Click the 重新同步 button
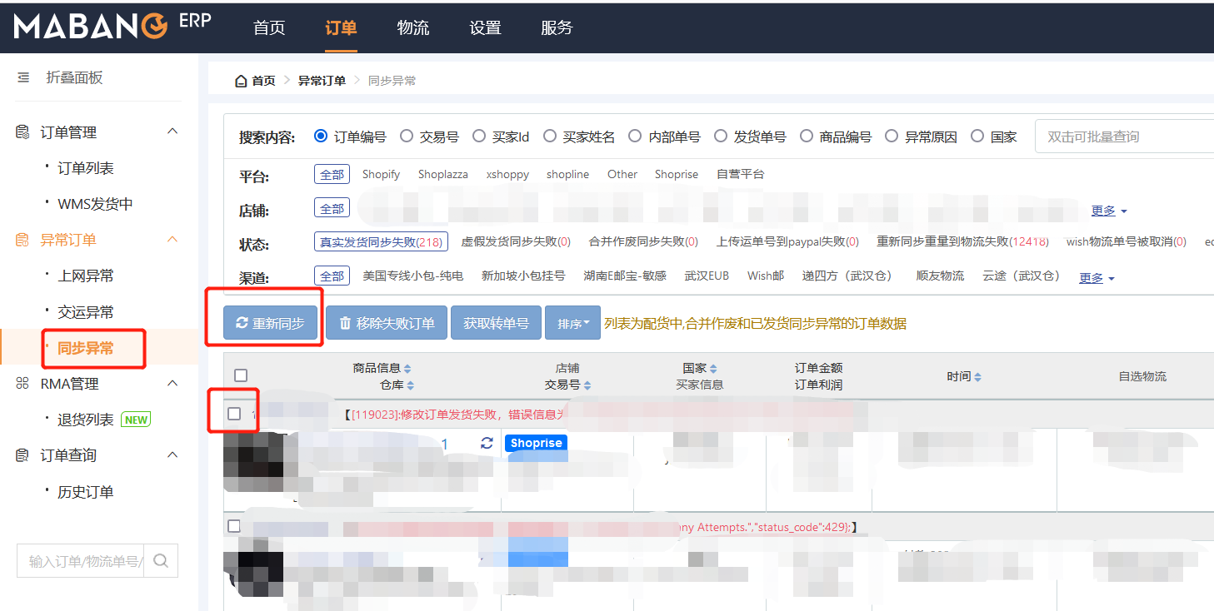This screenshot has height=611, width=1214. pos(271,323)
